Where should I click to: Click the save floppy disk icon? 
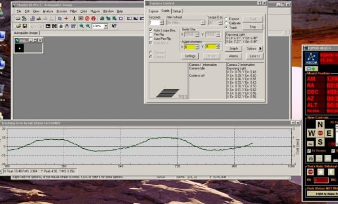[x=25, y=26]
